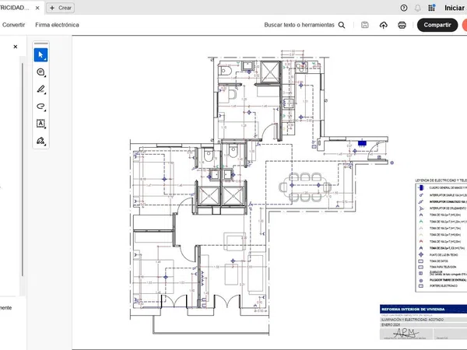
Task: Select the freehand draw loop tool
Action: point(41,107)
